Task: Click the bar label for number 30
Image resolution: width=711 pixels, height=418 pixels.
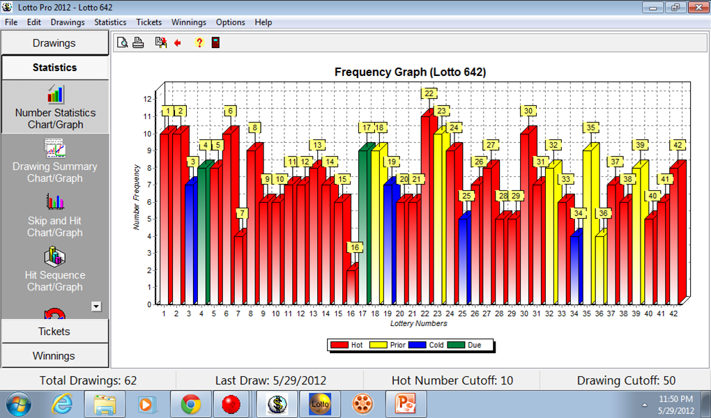Action: (528, 111)
